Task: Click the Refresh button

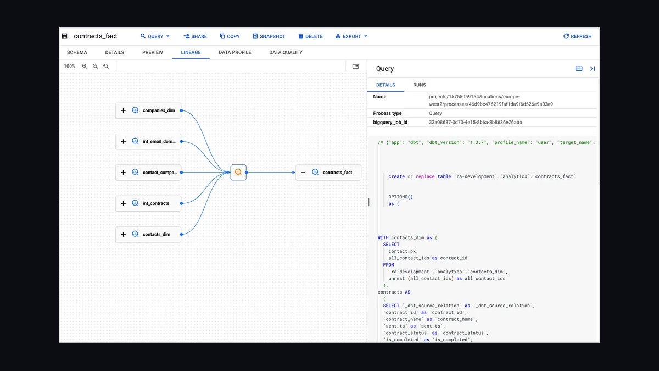Action: pos(577,36)
